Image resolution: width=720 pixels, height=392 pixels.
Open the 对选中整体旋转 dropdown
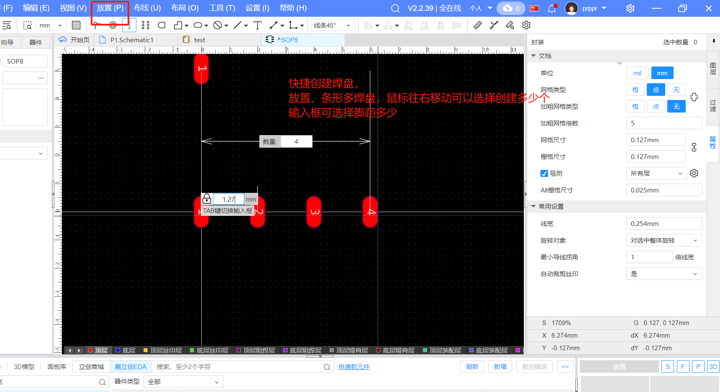point(664,241)
